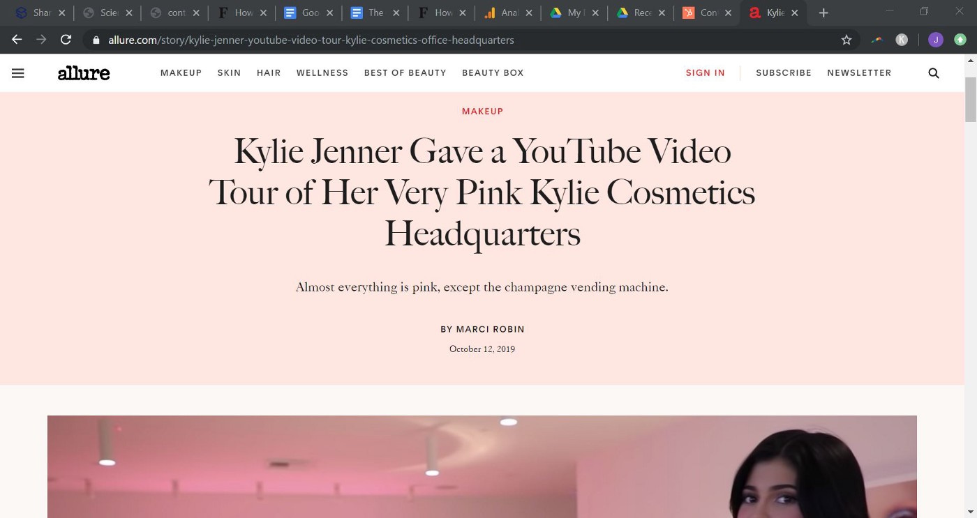Click the article headline text
This screenshot has width=977, height=518.
(x=482, y=192)
